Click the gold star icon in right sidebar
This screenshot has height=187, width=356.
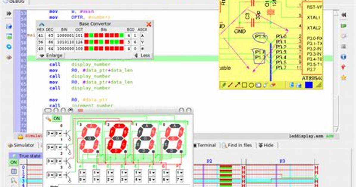point(344,78)
